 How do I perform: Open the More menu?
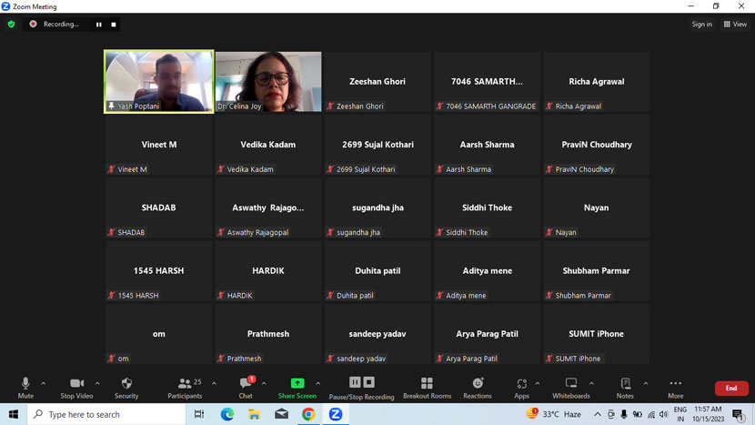(x=675, y=387)
